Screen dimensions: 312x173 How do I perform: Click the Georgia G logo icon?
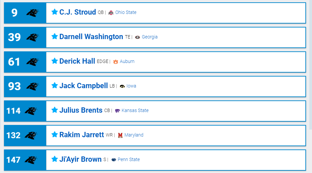pyautogui.click(x=137, y=37)
